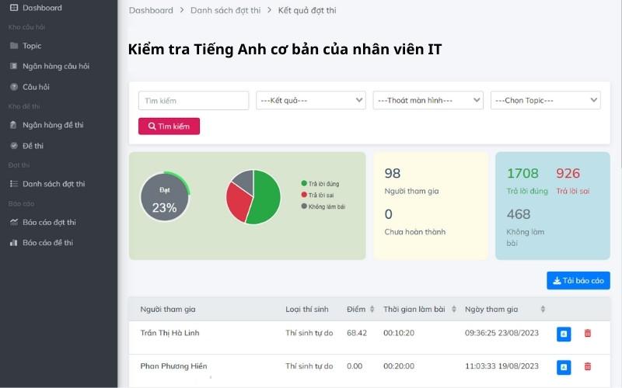Click the Tải báo cáo download button
Viewport: 622px width, 388px height.
578,280
